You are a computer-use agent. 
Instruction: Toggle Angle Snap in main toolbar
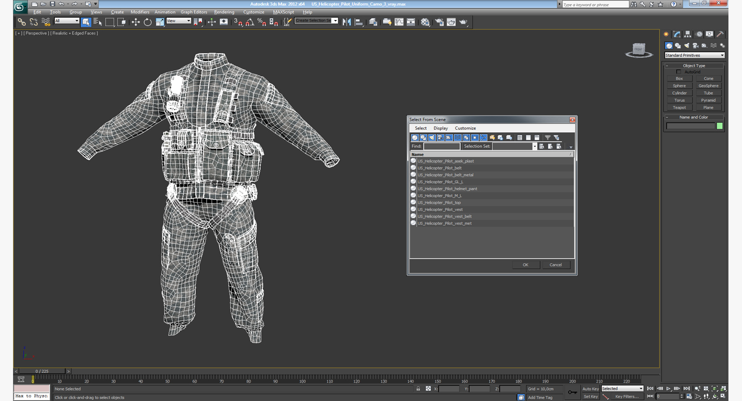(x=250, y=22)
